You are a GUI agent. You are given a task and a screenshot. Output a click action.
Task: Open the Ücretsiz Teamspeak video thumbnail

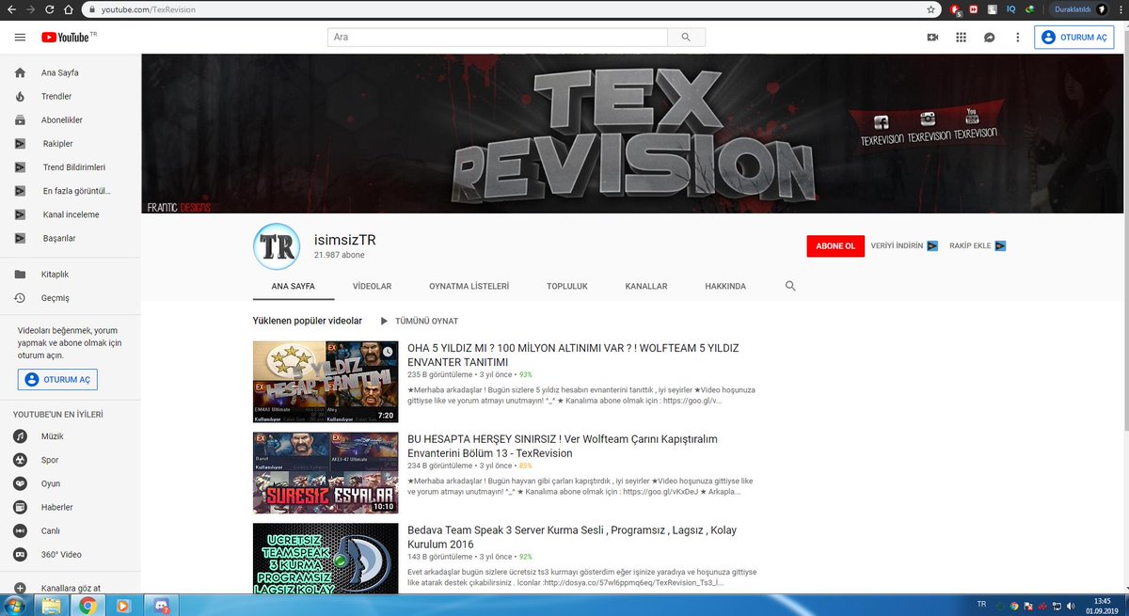point(326,558)
